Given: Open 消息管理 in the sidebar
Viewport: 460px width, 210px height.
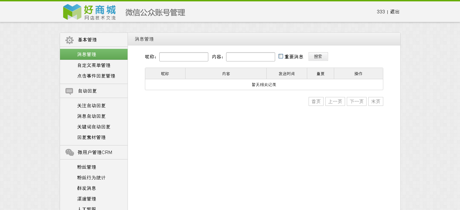Looking at the screenshot, I should pyautogui.click(x=94, y=54).
